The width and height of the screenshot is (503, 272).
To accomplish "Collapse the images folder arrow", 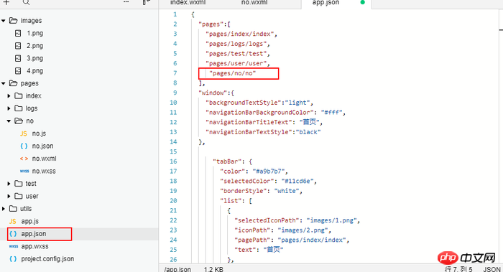I will coord(4,21).
